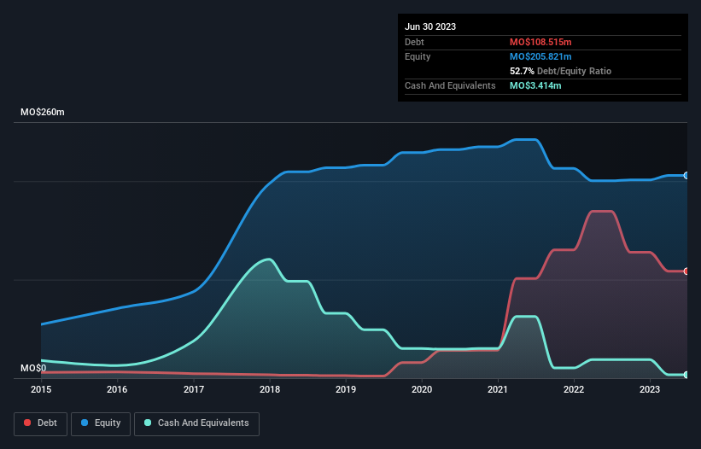Image resolution: width=701 pixels, height=449 pixels.
Task: Click the 2023 x-axis label
Action: (650, 389)
